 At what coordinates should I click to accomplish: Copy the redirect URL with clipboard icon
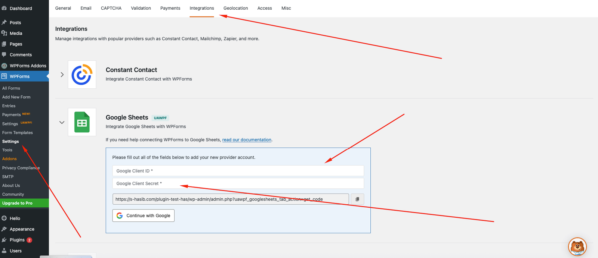pos(357,199)
